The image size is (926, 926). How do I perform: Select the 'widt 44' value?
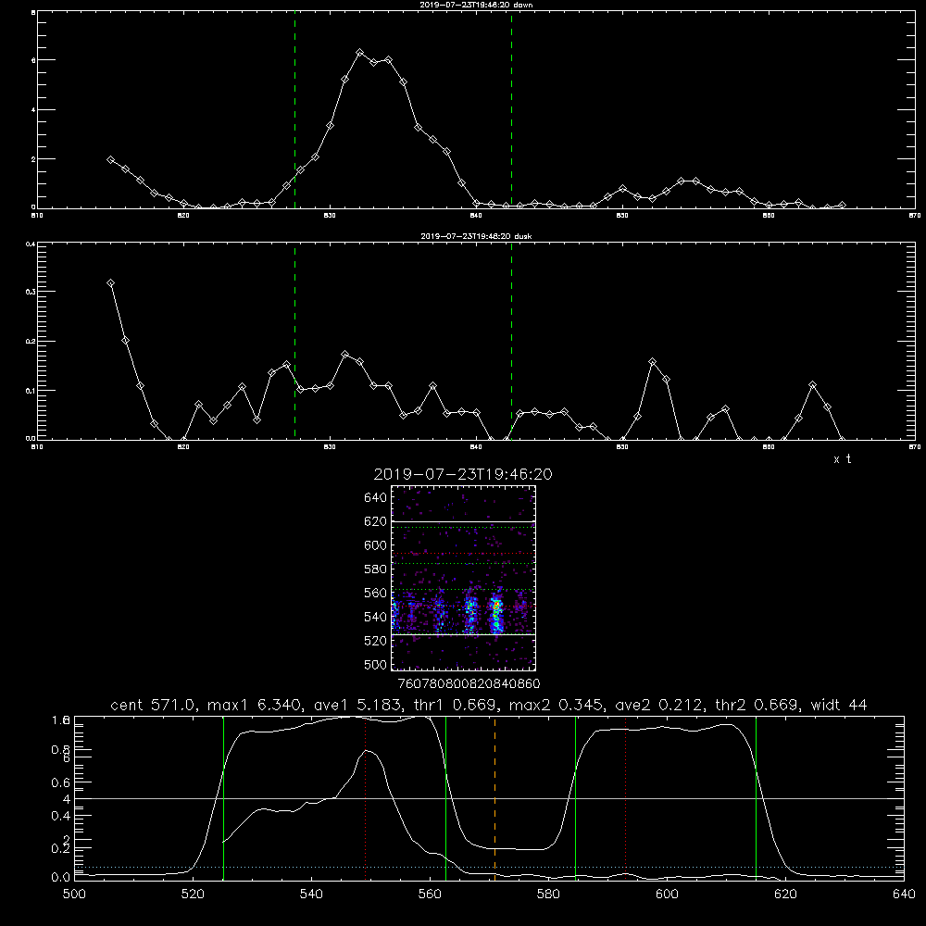[x=839, y=705]
